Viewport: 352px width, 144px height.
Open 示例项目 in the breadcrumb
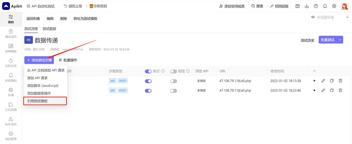click(x=98, y=6)
